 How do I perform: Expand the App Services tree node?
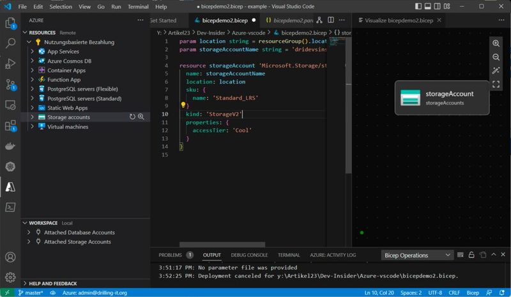[32, 52]
